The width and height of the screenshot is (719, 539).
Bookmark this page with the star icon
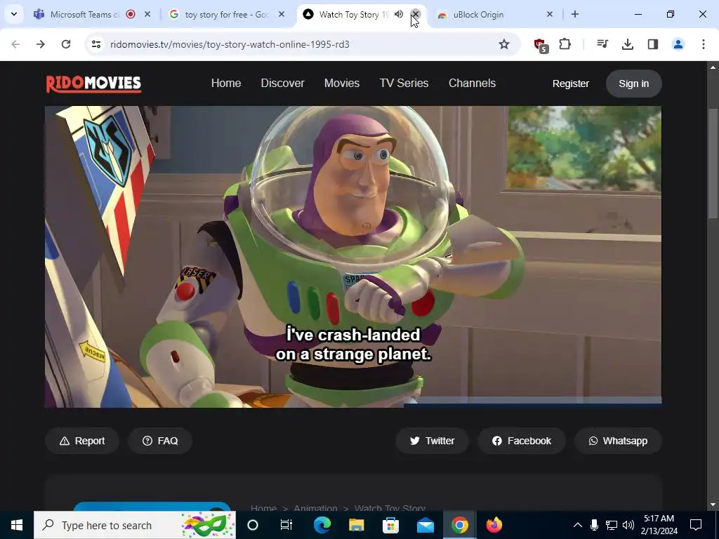pyautogui.click(x=504, y=44)
